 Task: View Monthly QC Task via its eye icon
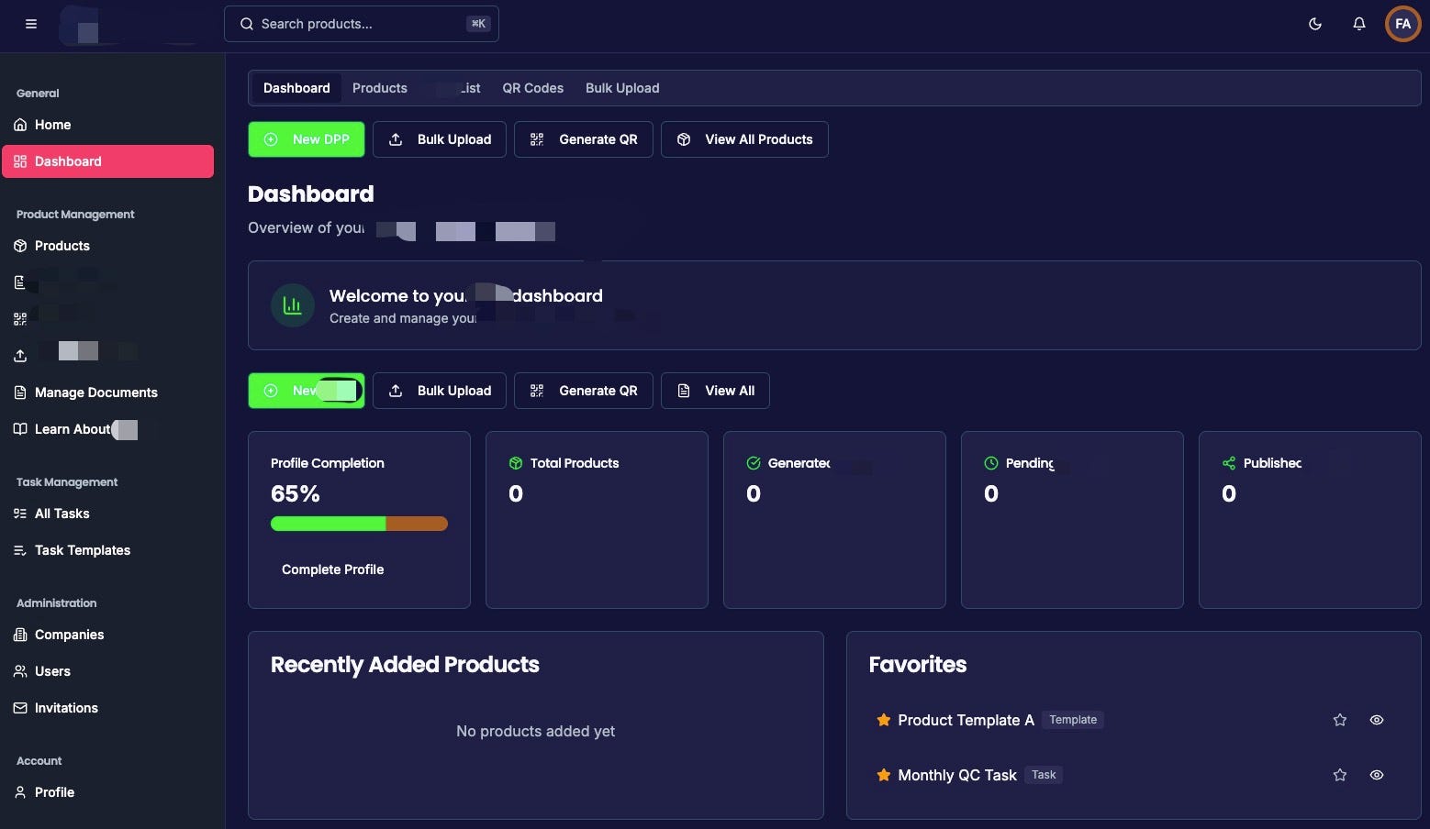pyautogui.click(x=1377, y=775)
